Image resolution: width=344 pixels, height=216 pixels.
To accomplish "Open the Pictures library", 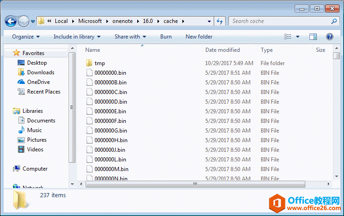I will tap(37, 139).
